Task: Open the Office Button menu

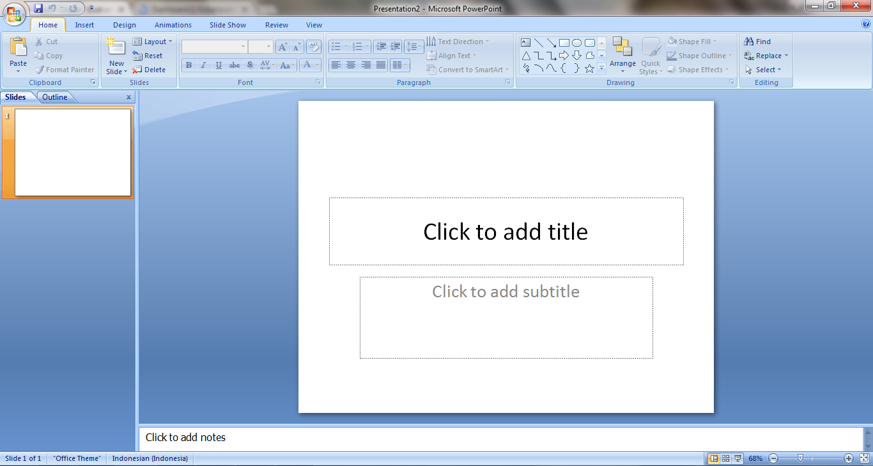Action: (x=14, y=13)
